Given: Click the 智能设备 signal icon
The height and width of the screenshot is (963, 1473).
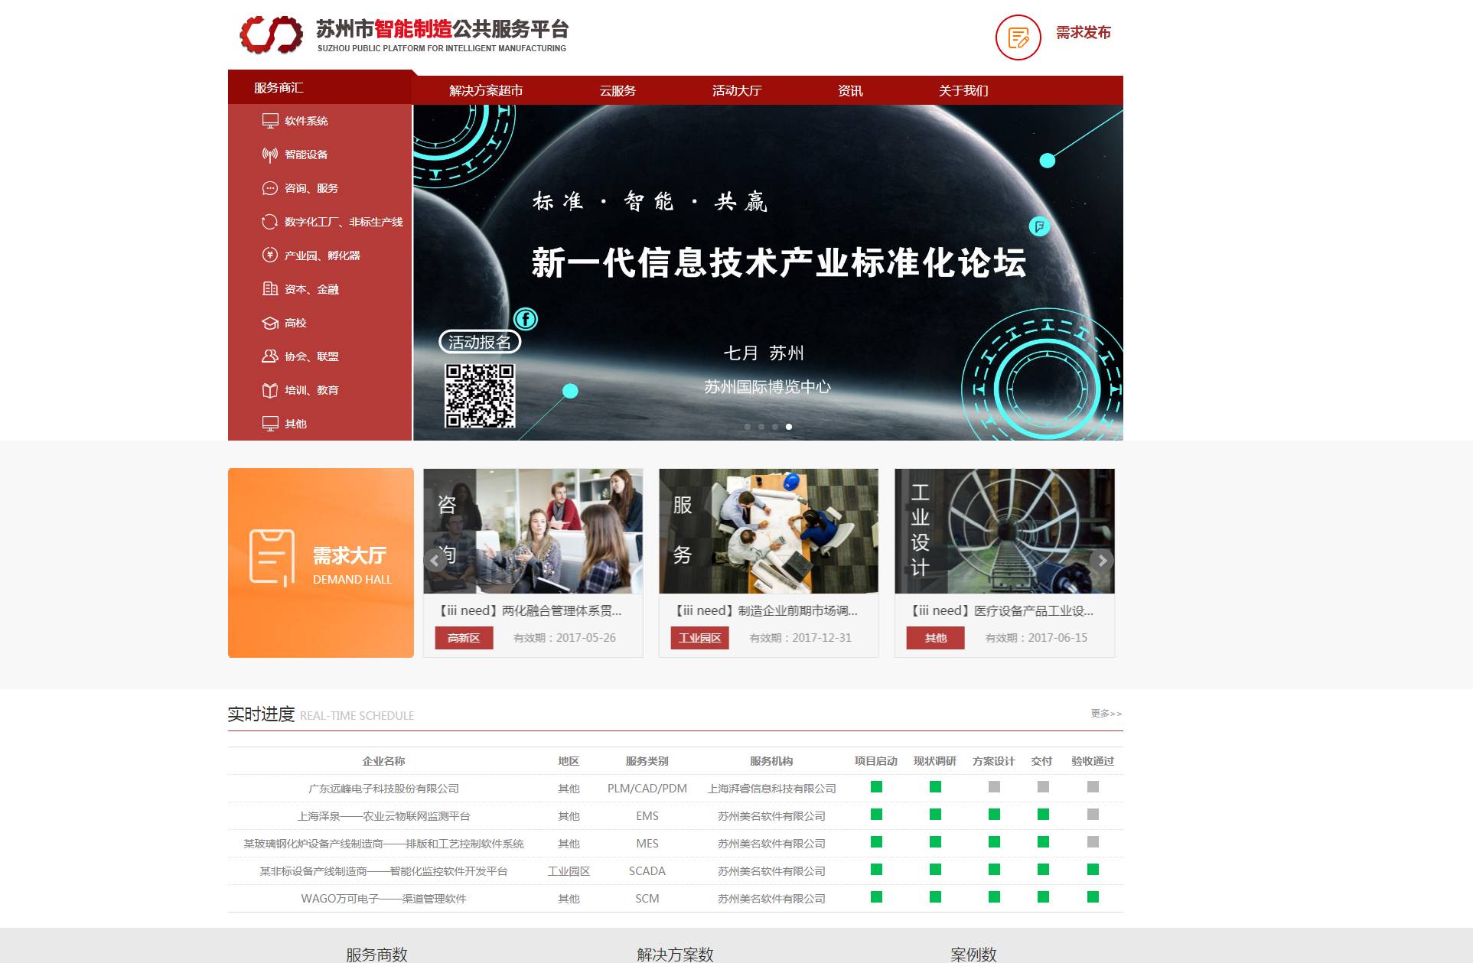Looking at the screenshot, I should tap(270, 155).
